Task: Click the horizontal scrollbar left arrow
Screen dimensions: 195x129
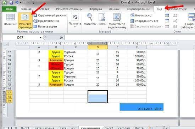Action: 167,128
